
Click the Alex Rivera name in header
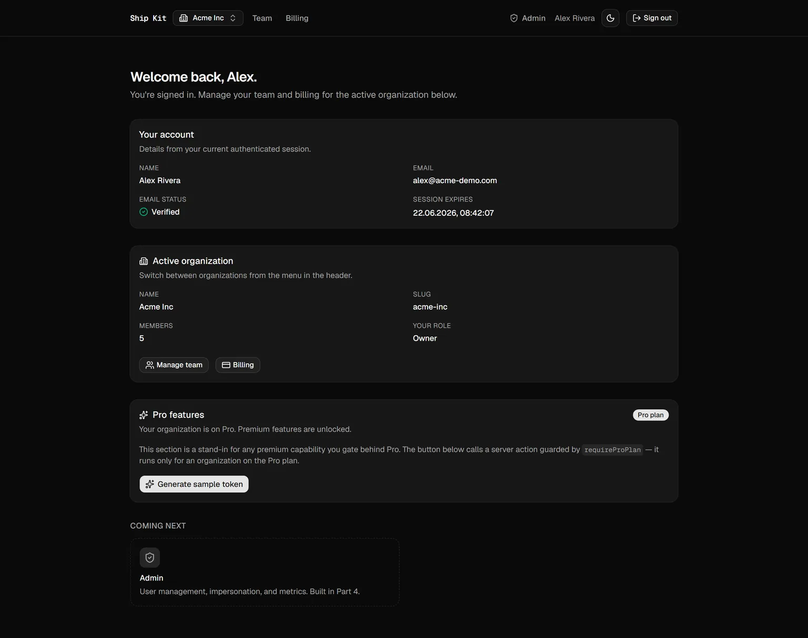[x=574, y=18]
